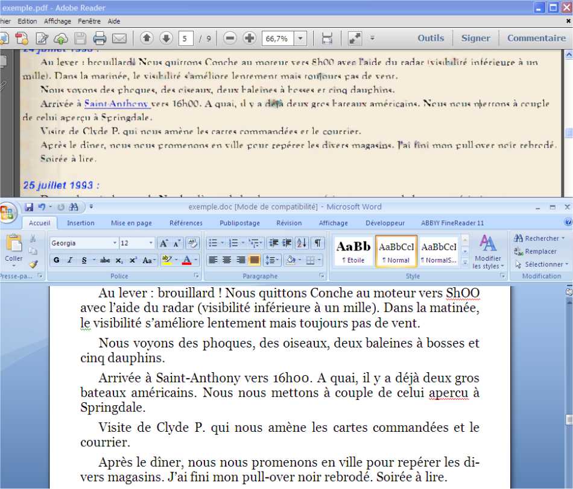Apply the paragraph shading paint bucket
573x489 pixels.
point(291,260)
